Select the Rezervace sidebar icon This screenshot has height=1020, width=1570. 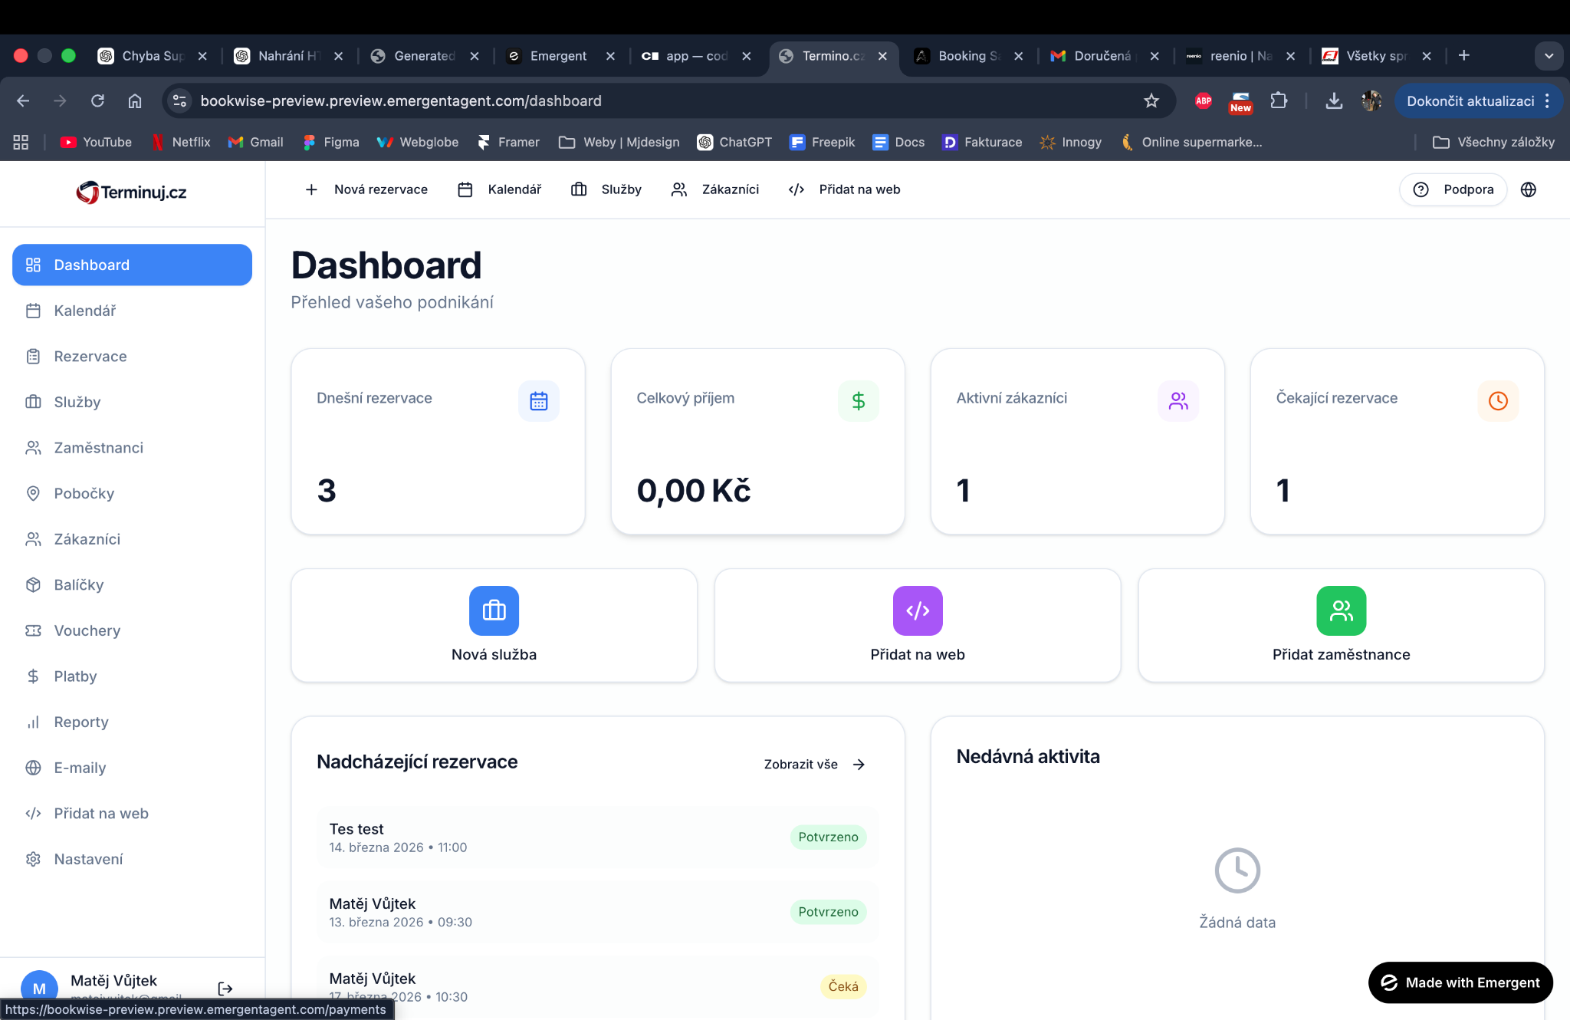click(x=34, y=356)
